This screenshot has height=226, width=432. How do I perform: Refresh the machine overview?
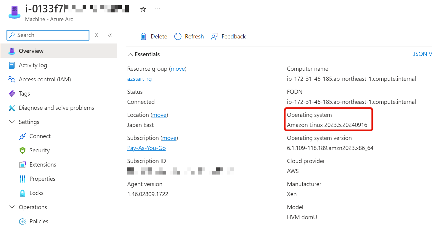[x=189, y=36]
